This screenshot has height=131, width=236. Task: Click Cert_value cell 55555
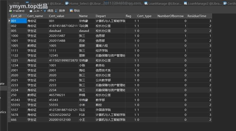(63, 105)
